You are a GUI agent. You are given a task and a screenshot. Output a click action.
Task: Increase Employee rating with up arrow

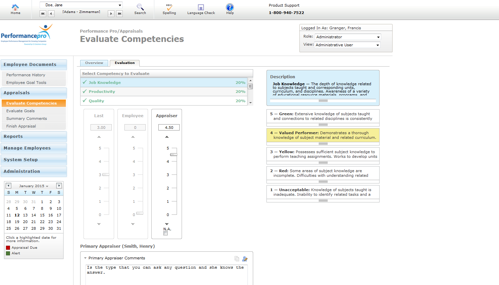point(133,137)
